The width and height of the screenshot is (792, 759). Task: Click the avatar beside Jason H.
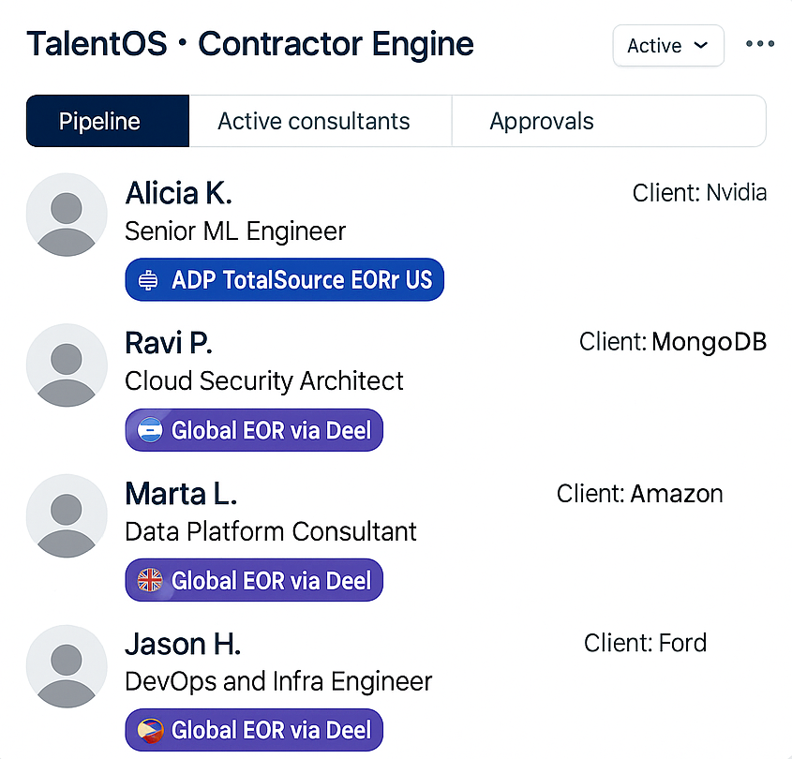(66, 666)
